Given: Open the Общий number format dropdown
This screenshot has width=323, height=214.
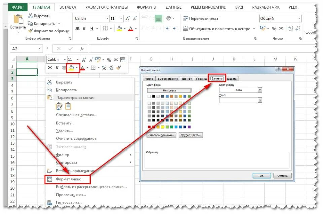Looking at the screenshot, I should click(299, 18).
